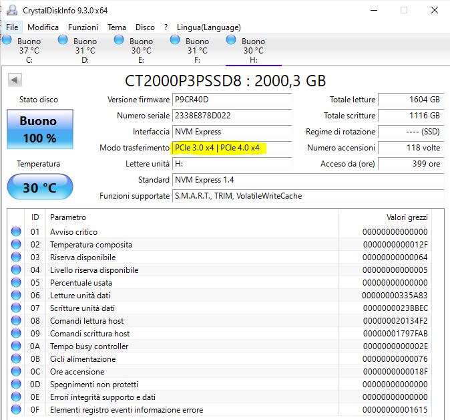This screenshot has height=420, width=450.
Task: Click the Versione firmware field P9CR40D
Action: (232, 100)
